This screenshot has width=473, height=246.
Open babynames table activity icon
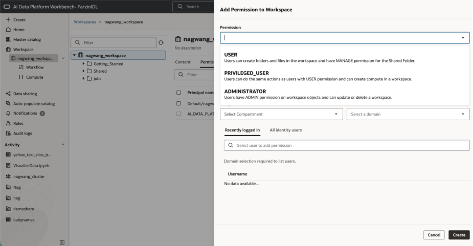pos(8,220)
